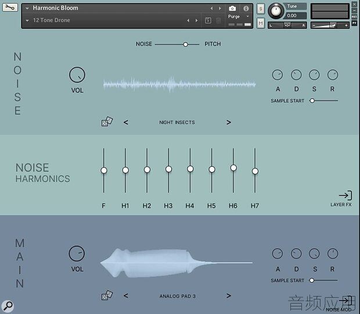
Task: Click the Noise VOL knob
Action: (x=77, y=75)
